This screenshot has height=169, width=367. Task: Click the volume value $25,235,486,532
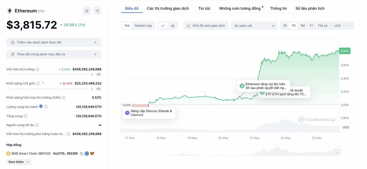click(88, 83)
